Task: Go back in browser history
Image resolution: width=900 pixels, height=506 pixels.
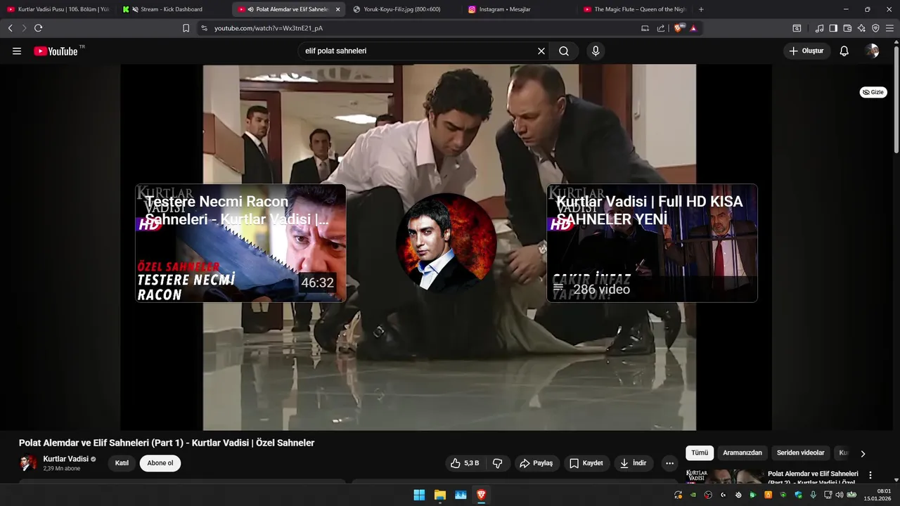Action: pos(10,28)
